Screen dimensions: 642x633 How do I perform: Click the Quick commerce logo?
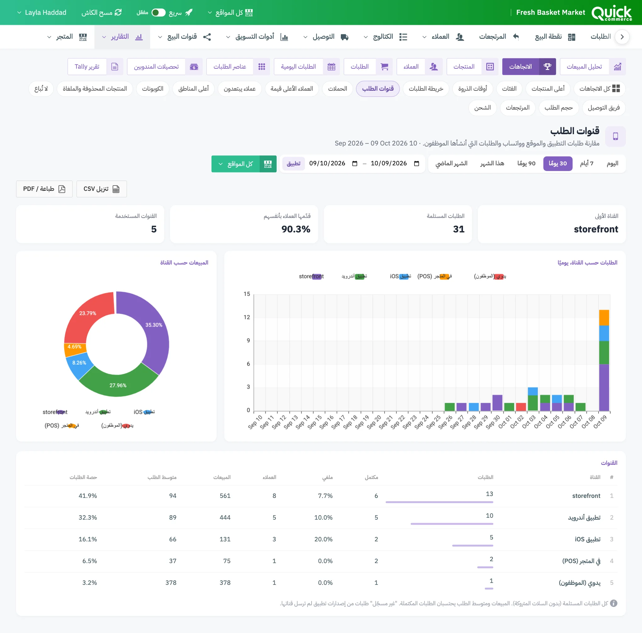click(611, 13)
